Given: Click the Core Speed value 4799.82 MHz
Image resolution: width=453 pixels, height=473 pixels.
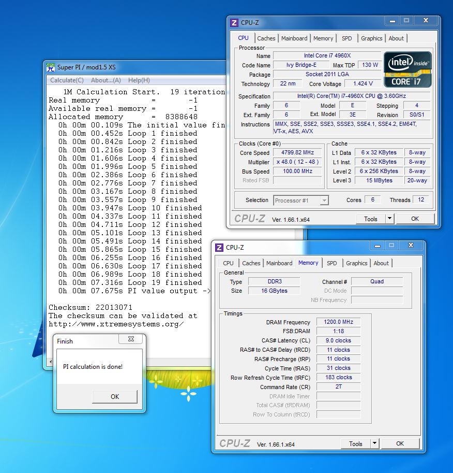Looking at the screenshot, I should point(297,153).
